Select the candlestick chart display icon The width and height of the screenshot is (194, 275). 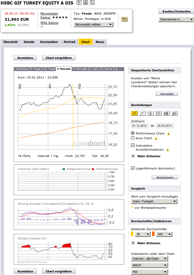pyautogui.click(x=166, y=113)
